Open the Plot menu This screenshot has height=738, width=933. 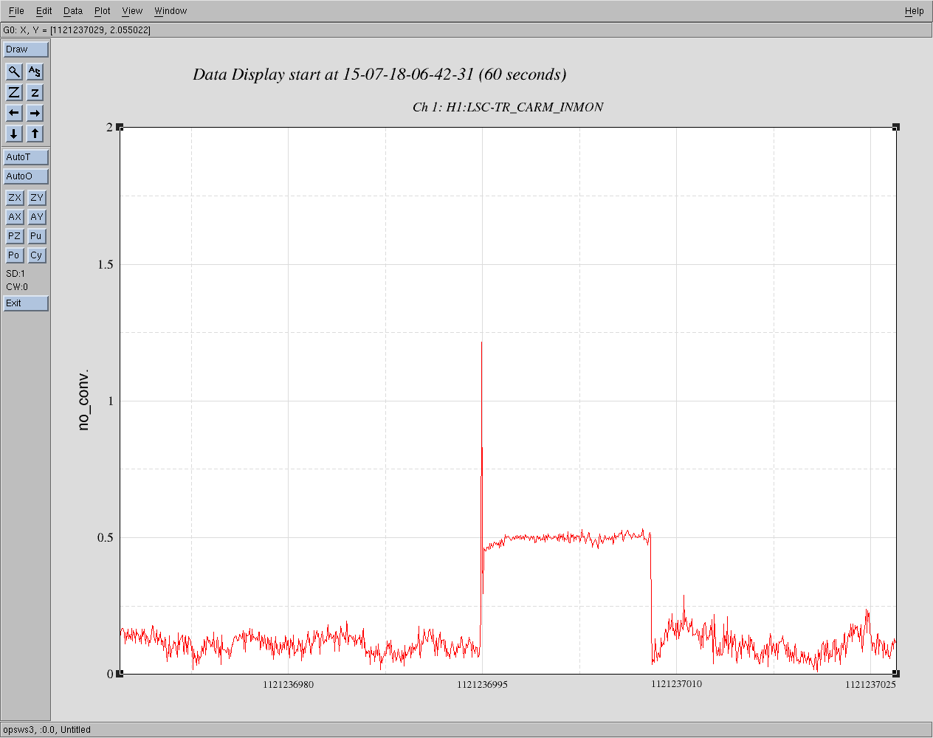pyautogui.click(x=103, y=11)
